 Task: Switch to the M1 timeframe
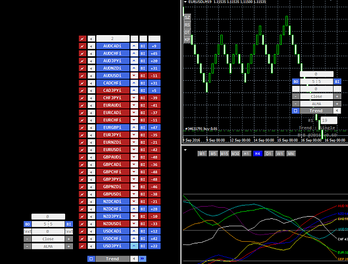pos(202,154)
